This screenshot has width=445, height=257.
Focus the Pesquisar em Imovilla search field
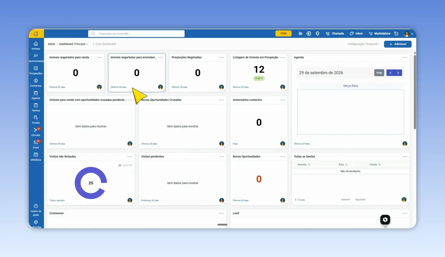click(136, 34)
